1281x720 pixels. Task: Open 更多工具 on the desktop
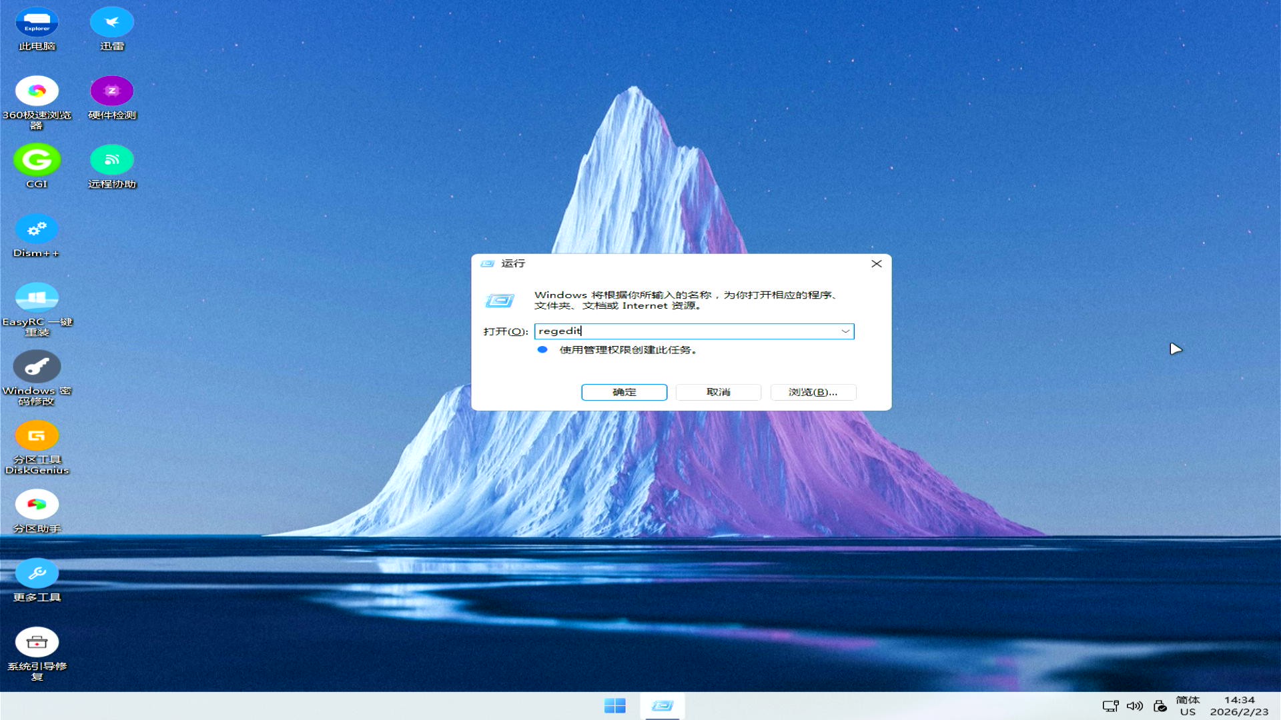[37, 572]
